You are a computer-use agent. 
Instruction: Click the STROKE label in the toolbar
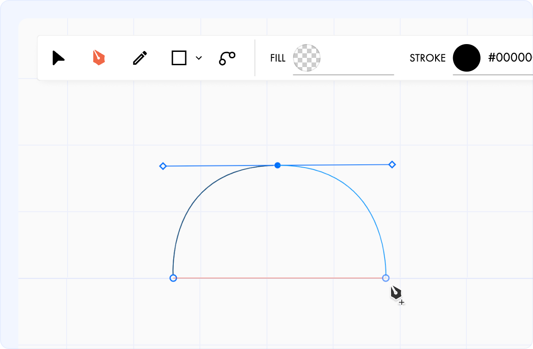tap(428, 58)
